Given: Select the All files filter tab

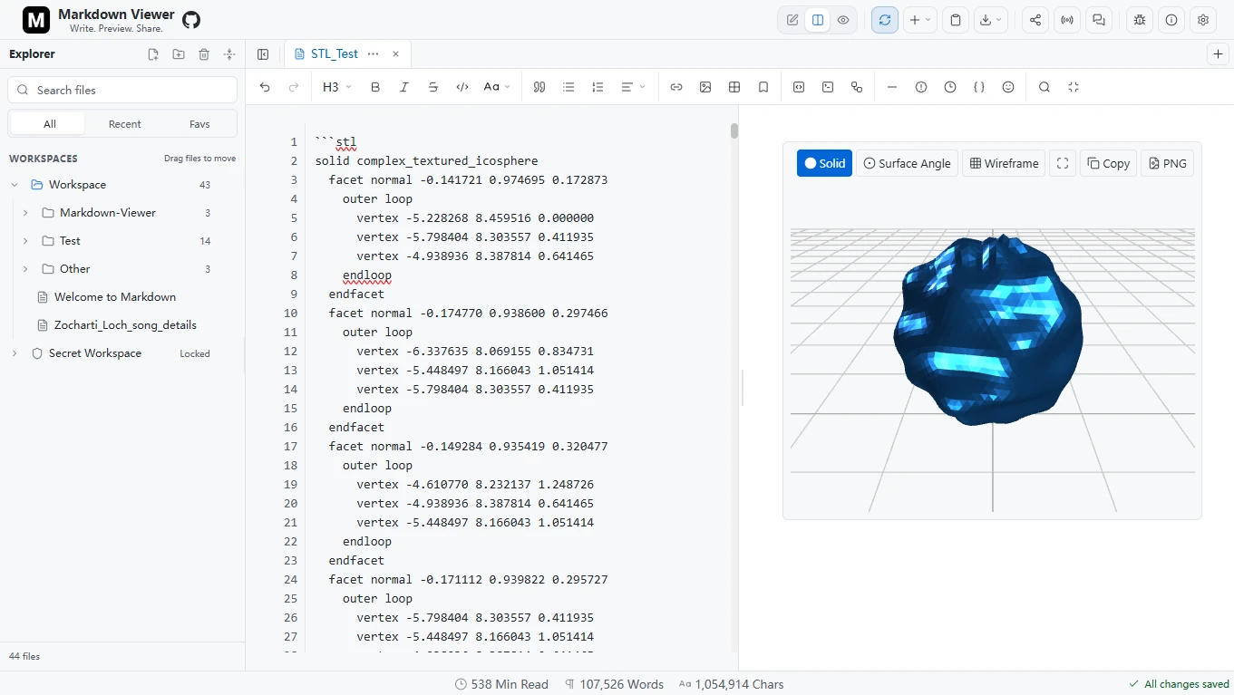Looking at the screenshot, I should [x=49, y=124].
